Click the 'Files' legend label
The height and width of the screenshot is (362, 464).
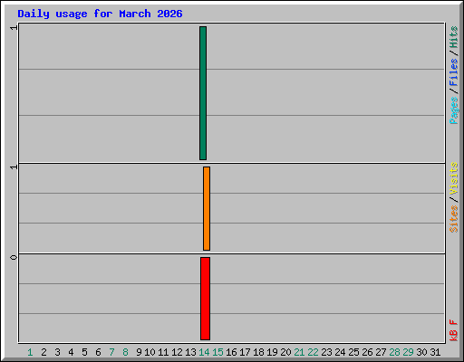(x=453, y=72)
